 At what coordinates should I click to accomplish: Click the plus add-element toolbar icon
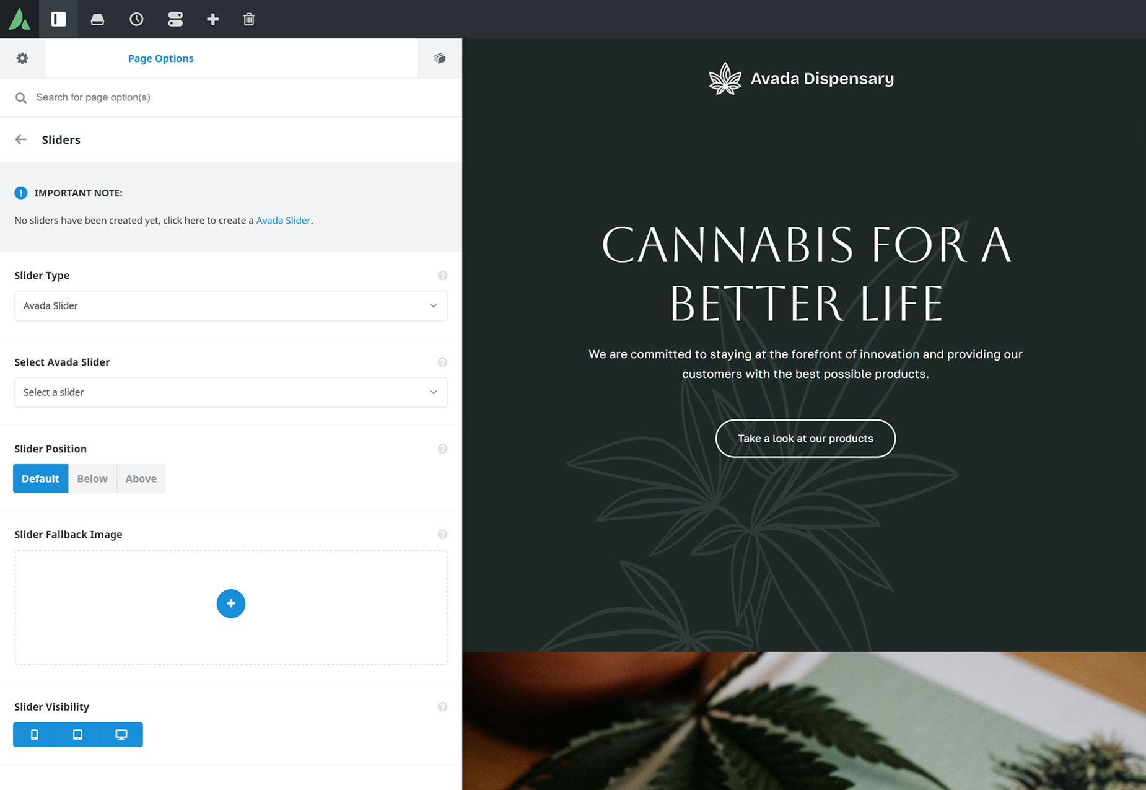(x=212, y=19)
